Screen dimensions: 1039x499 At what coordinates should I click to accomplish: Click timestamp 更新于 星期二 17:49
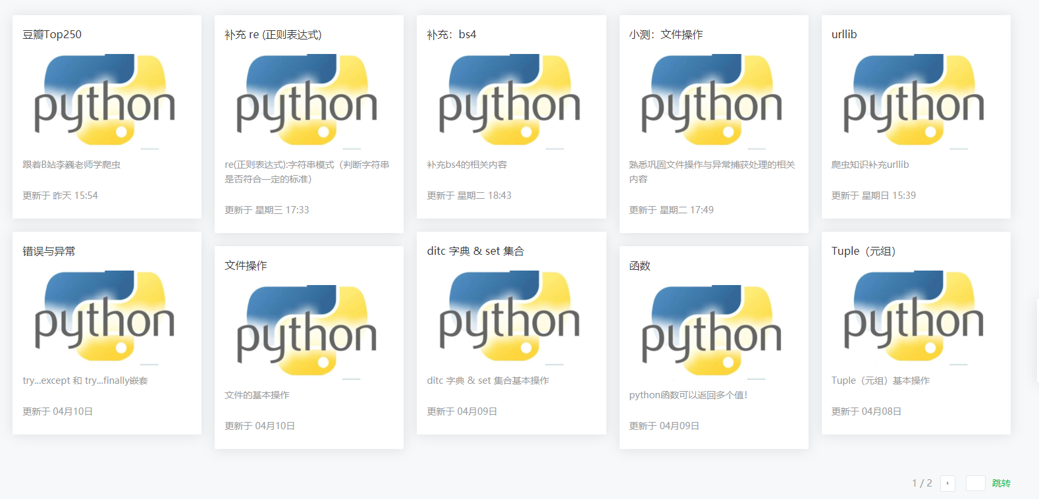pos(671,210)
